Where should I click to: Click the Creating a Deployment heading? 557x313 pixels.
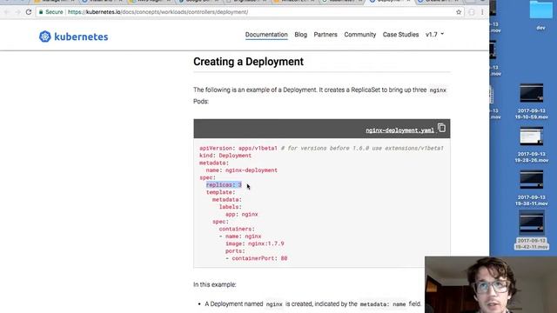coord(248,62)
